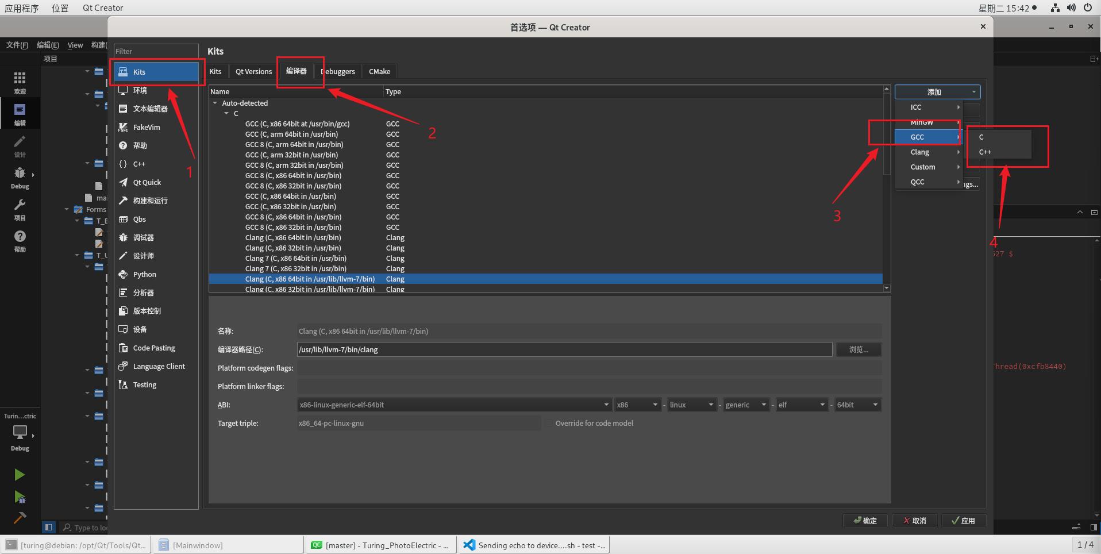Click the preferences Filter search field
This screenshot has width=1101, height=554.
point(156,51)
